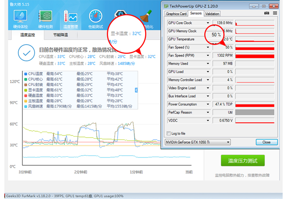Click the 47.4 % TDP value field

click(x=223, y=104)
